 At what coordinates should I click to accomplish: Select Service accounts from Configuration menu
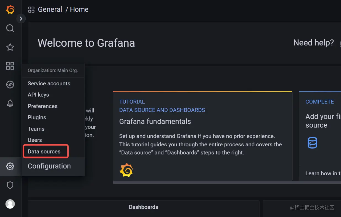[49, 83]
